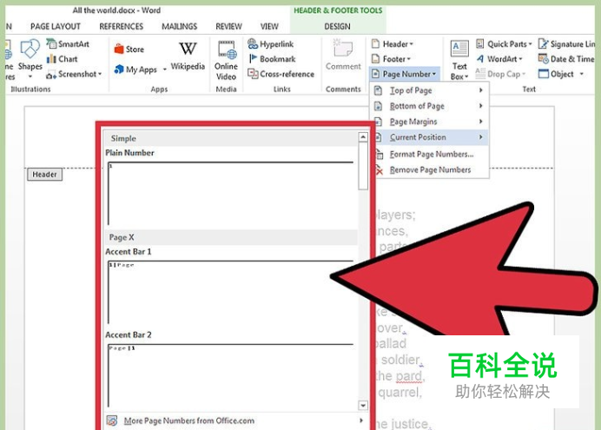
Task: Select the Accent Bar 1 style
Action: 231,292
